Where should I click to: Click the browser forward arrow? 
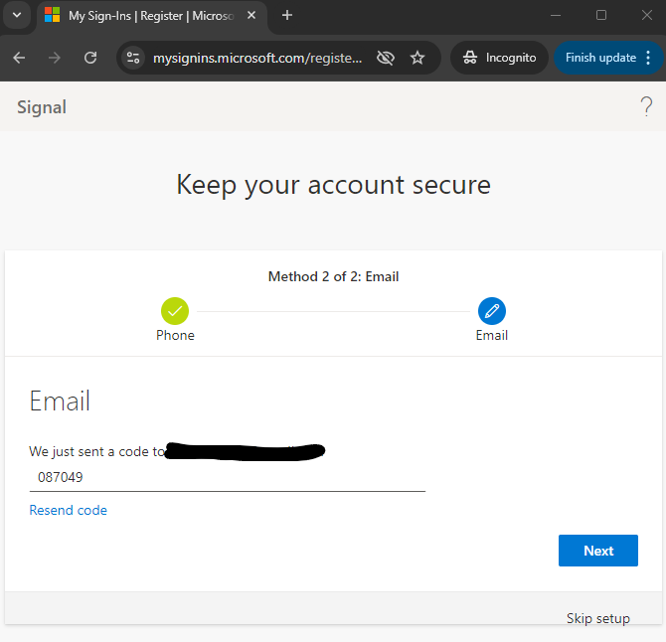55,58
